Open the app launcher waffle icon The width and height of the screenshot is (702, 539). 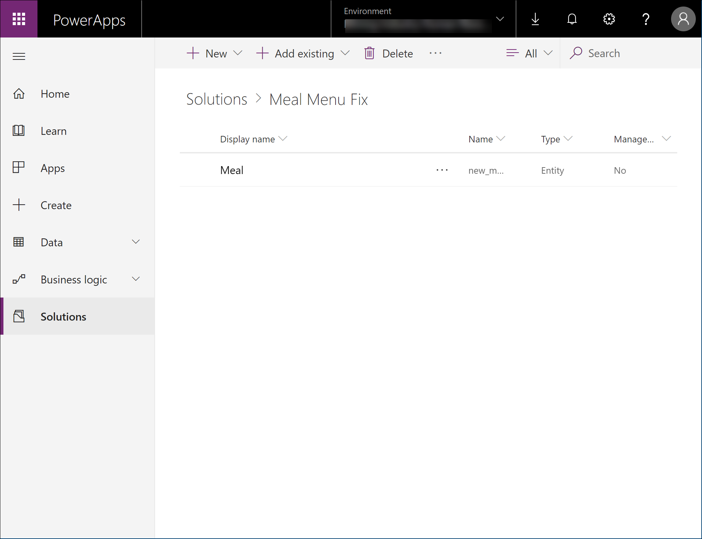19,19
